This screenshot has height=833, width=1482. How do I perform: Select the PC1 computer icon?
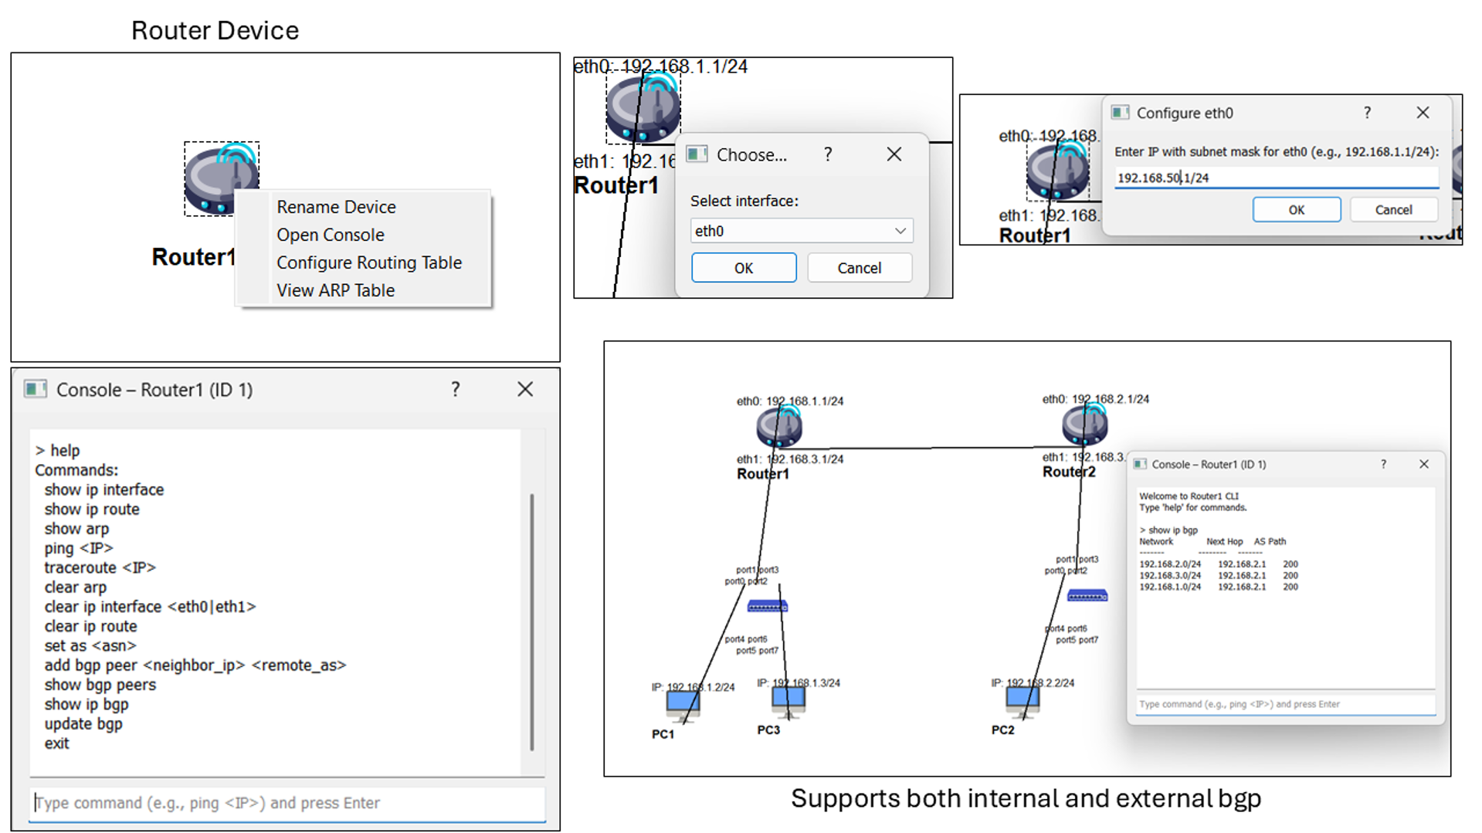(x=683, y=706)
